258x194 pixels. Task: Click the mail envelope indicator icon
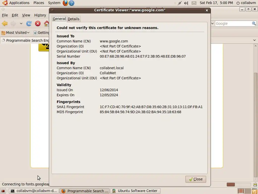pos(194,3)
